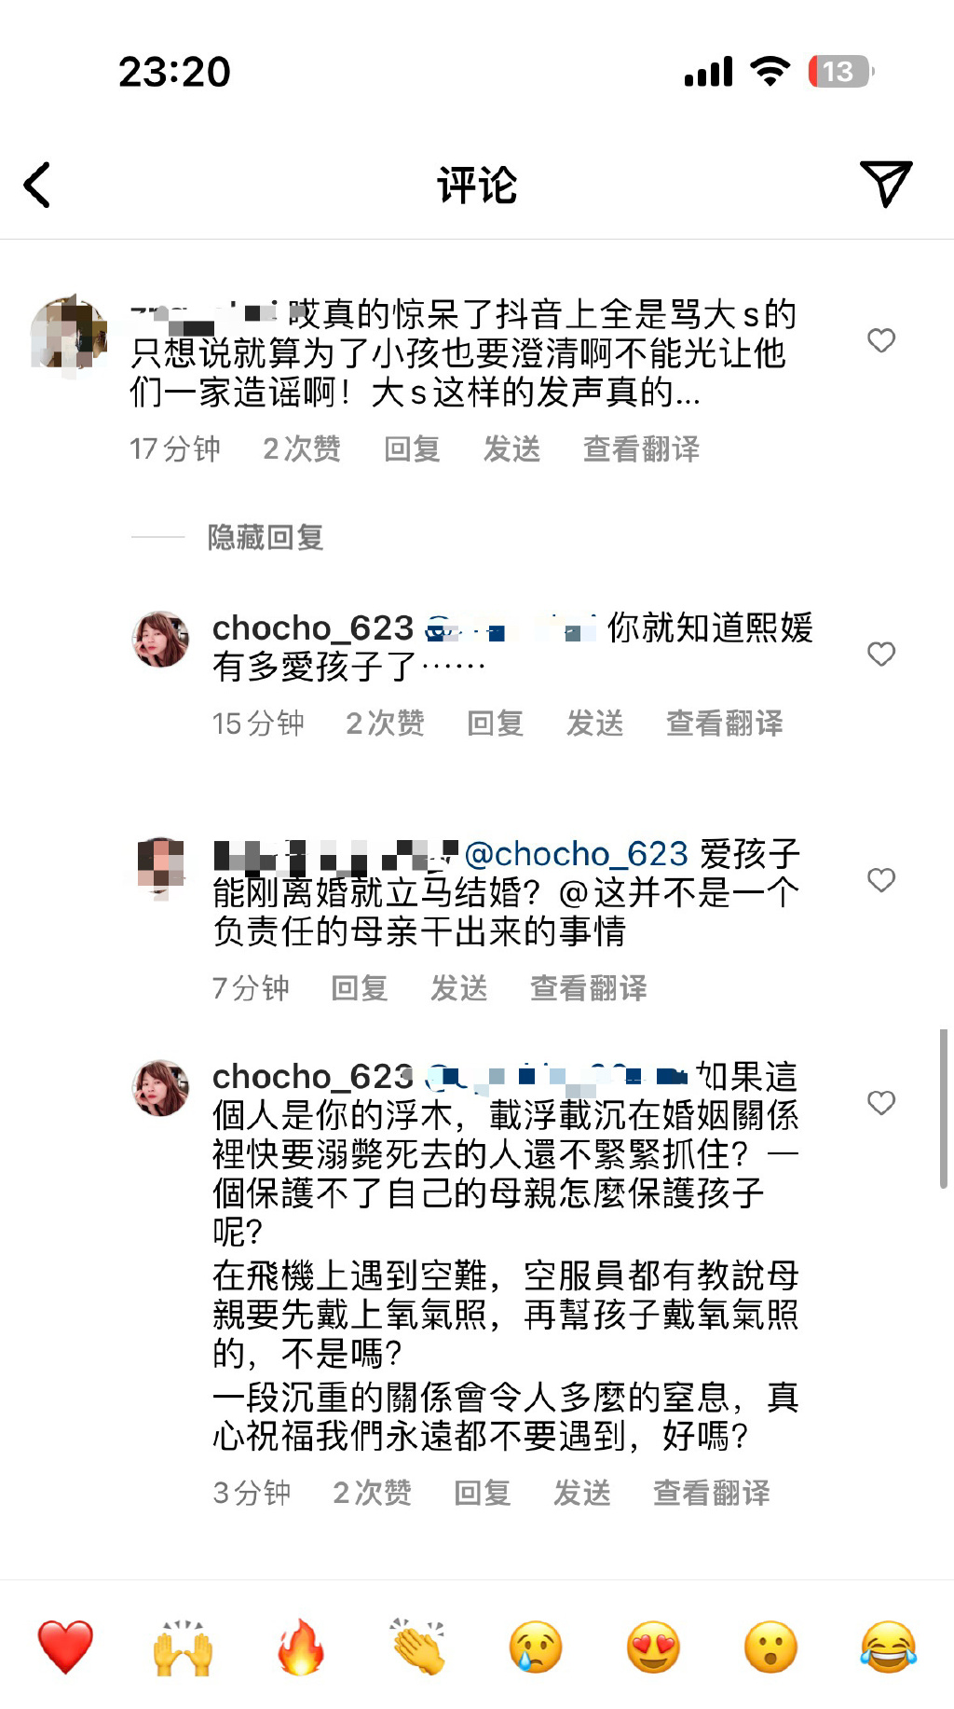Send the fire emoji reaction
954x1709 pixels.
301,1647
